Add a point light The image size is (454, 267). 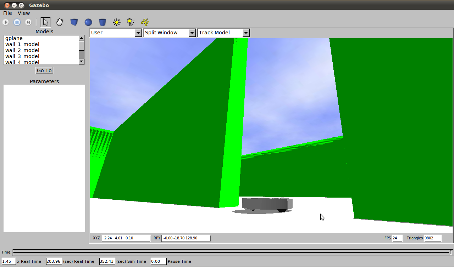[116, 22]
